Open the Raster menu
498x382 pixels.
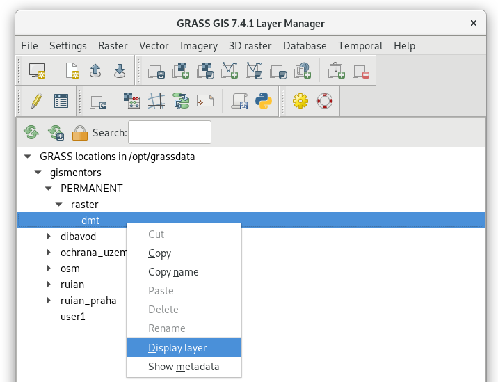click(113, 46)
